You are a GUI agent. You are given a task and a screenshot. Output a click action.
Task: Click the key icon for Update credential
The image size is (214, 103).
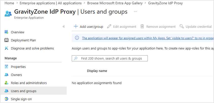[182, 26]
